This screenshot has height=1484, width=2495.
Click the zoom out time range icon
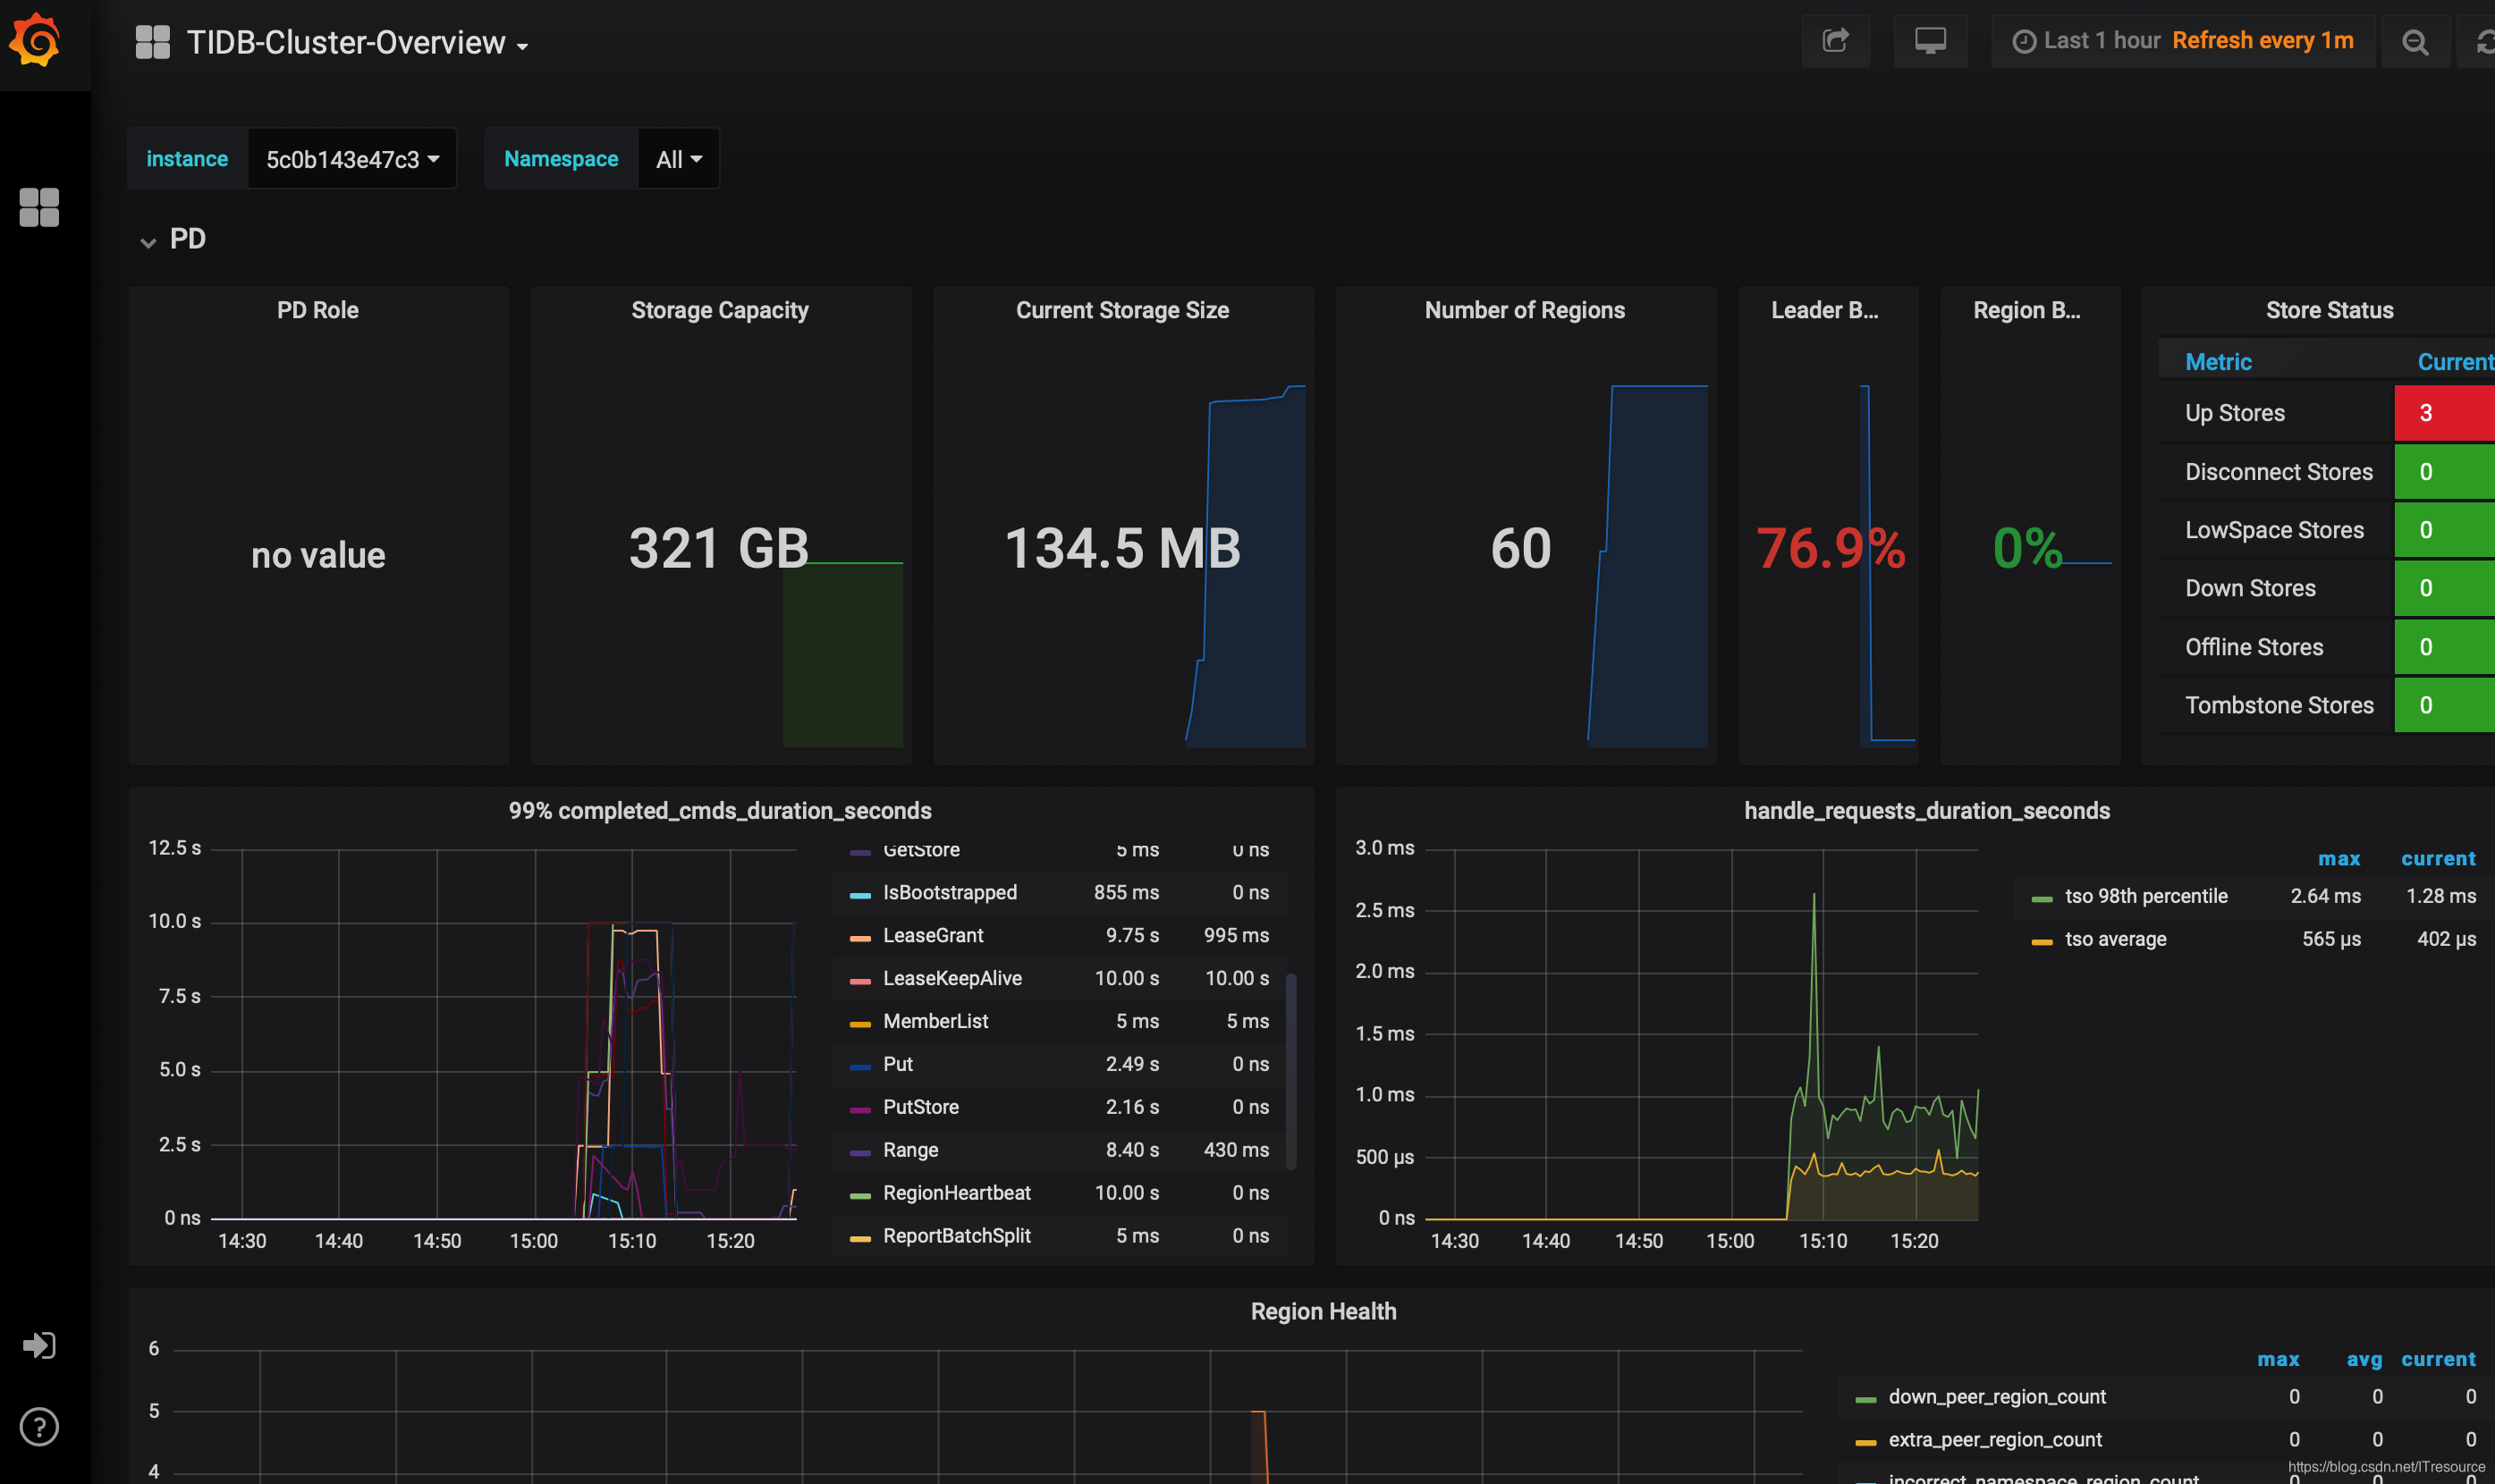tap(2414, 41)
